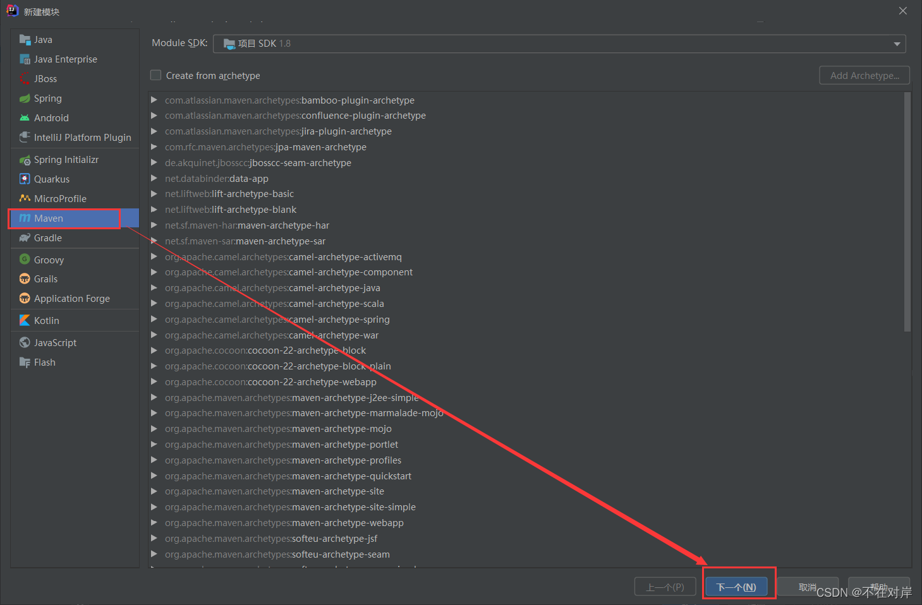Expand net.databinder data-app node
The image size is (922, 605).
[154, 179]
